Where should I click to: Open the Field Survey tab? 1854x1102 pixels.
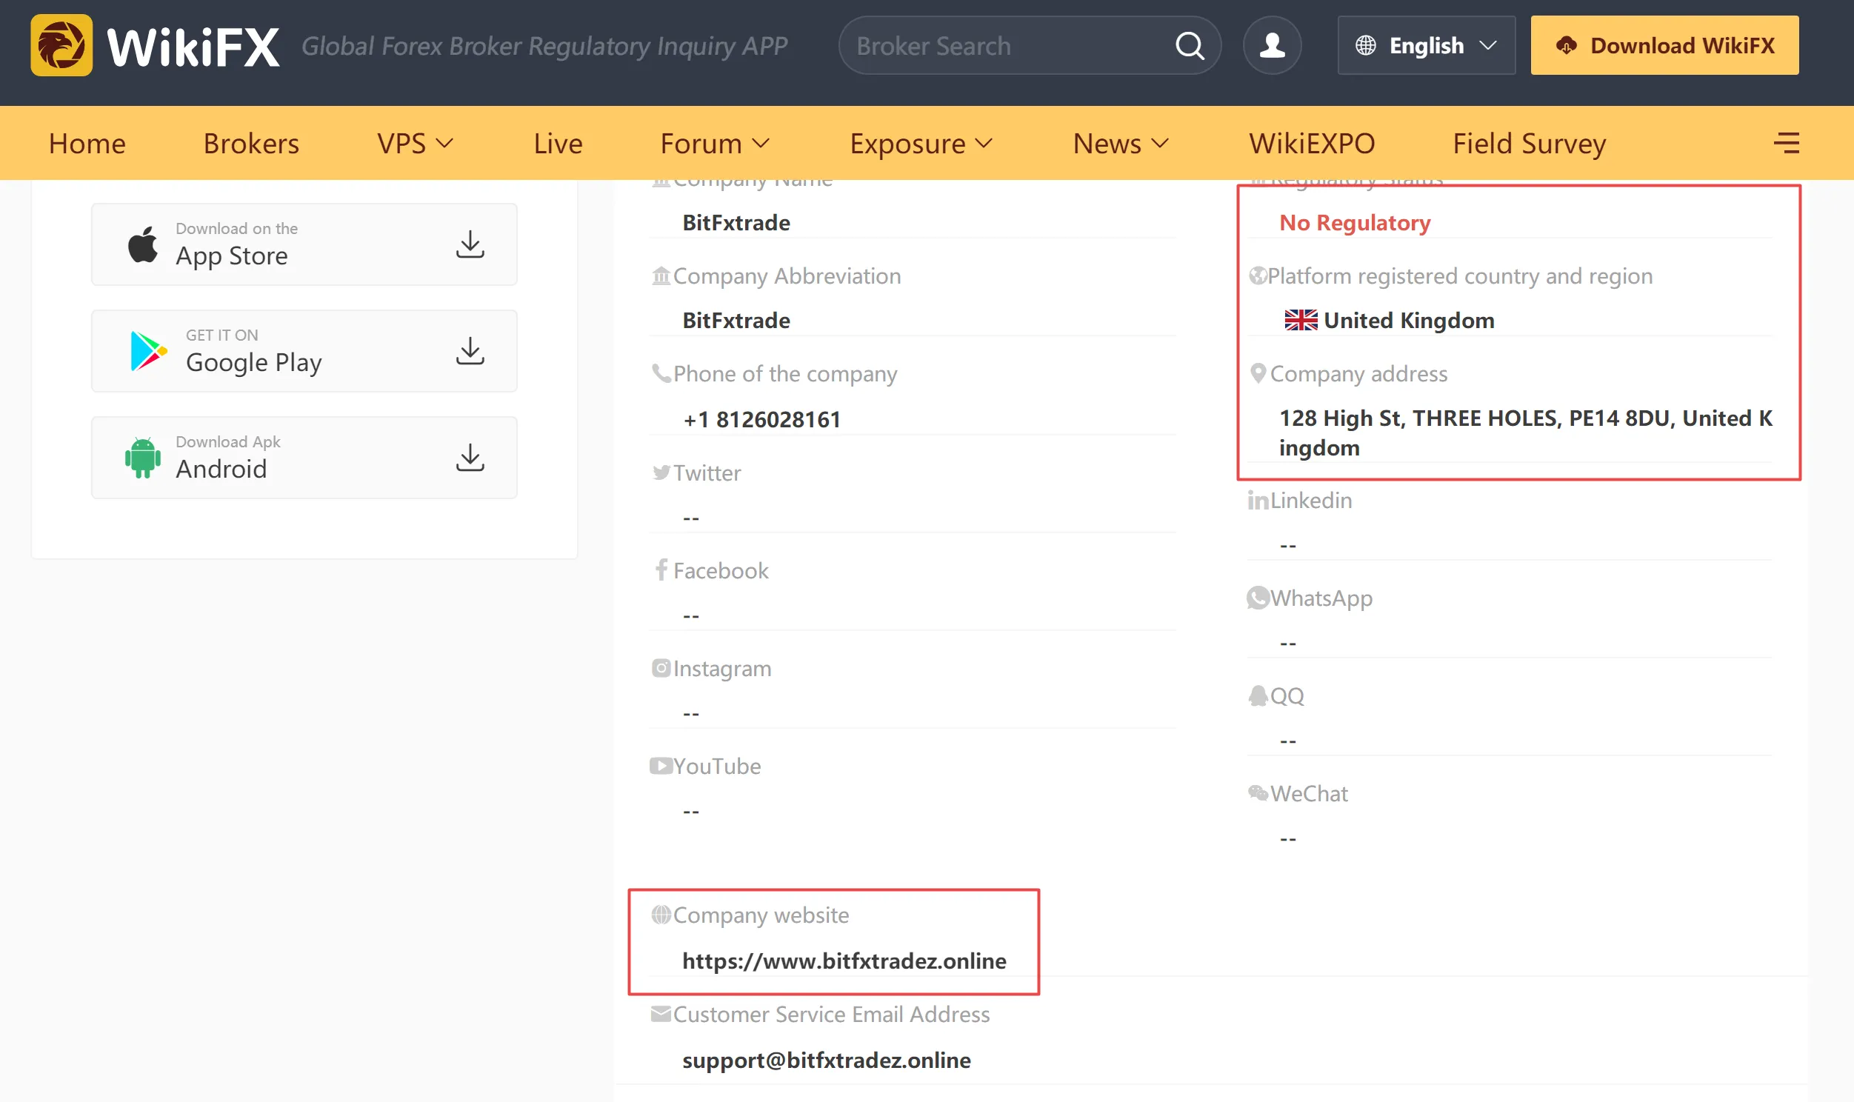click(1529, 143)
